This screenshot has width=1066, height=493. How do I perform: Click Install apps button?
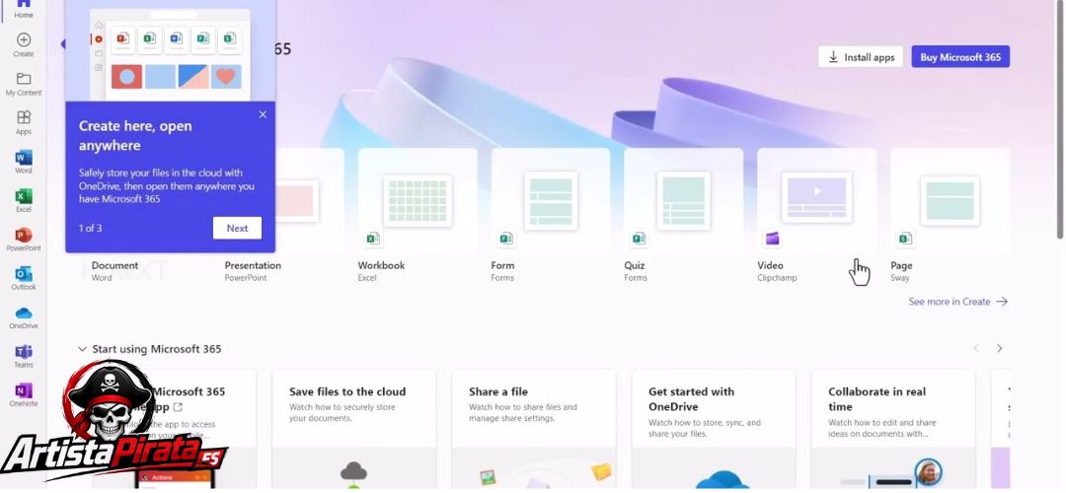coord(860,57)
